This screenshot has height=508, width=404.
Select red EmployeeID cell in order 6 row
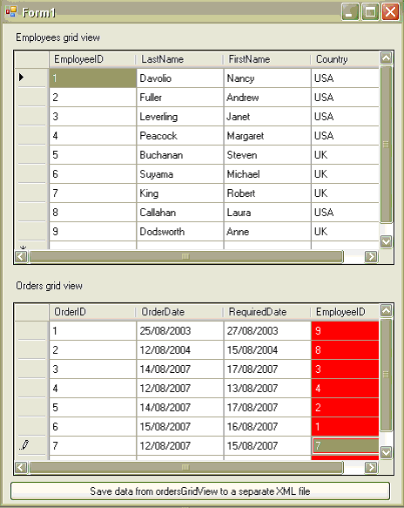tap(345, 426)
